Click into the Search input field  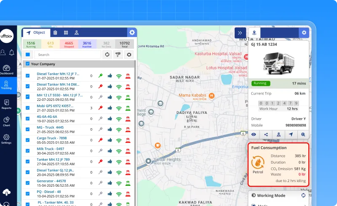point(67,55)
